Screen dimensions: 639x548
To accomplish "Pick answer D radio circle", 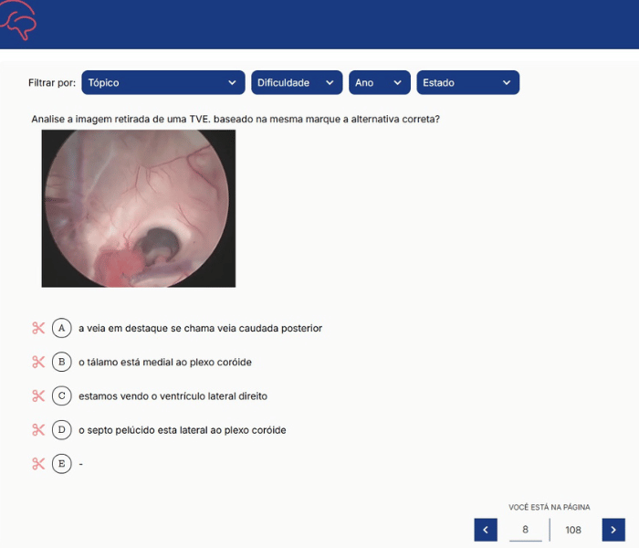I will point(62,429).
